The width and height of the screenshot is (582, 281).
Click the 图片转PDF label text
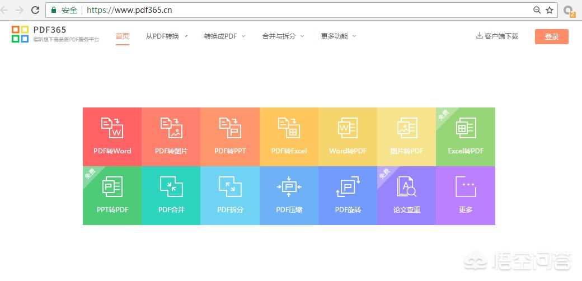pos(407,151)
